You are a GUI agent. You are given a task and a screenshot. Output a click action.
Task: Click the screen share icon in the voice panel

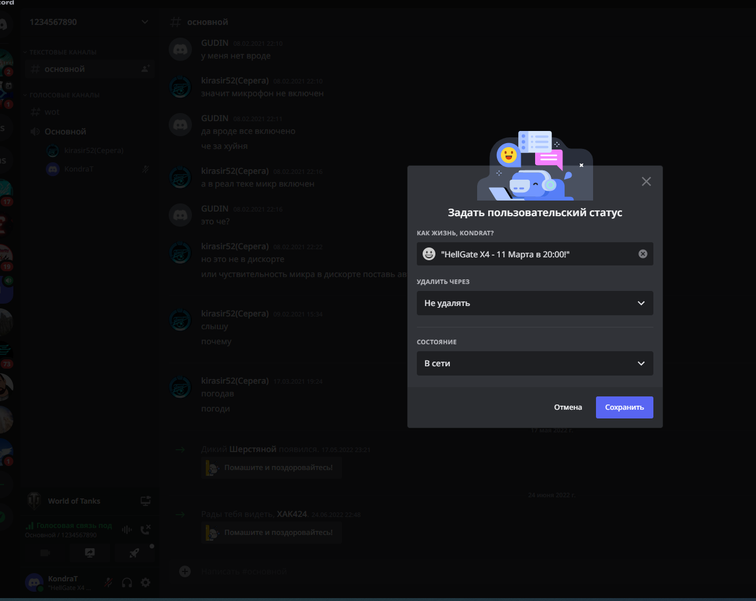coord(90,553)
